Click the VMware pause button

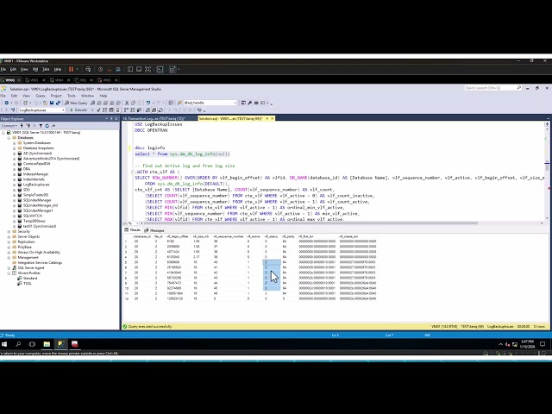tap(71, 69)
